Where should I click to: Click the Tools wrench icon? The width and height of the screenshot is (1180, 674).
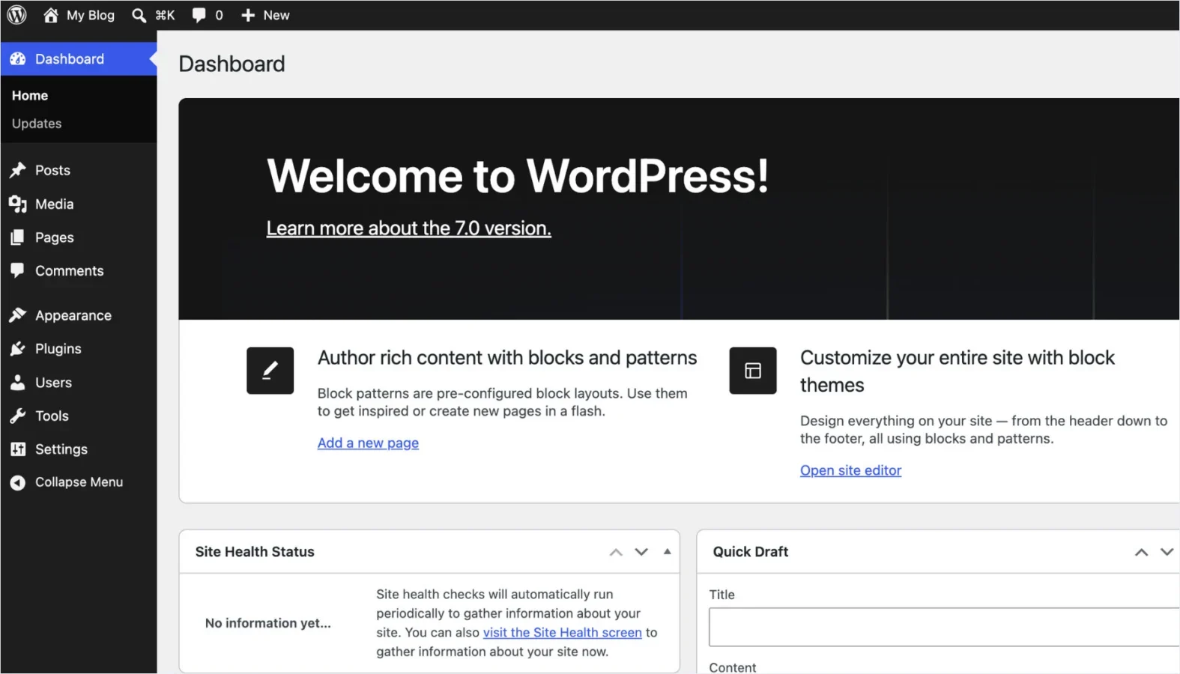tap(18, 416)
